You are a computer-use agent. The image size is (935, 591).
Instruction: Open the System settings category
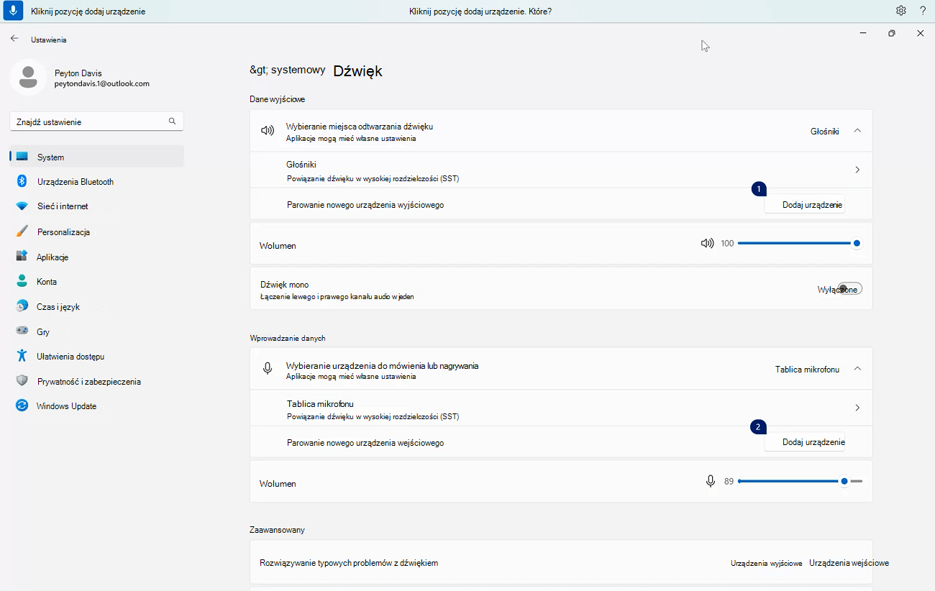pyautogui.click(x=97, y=157)
